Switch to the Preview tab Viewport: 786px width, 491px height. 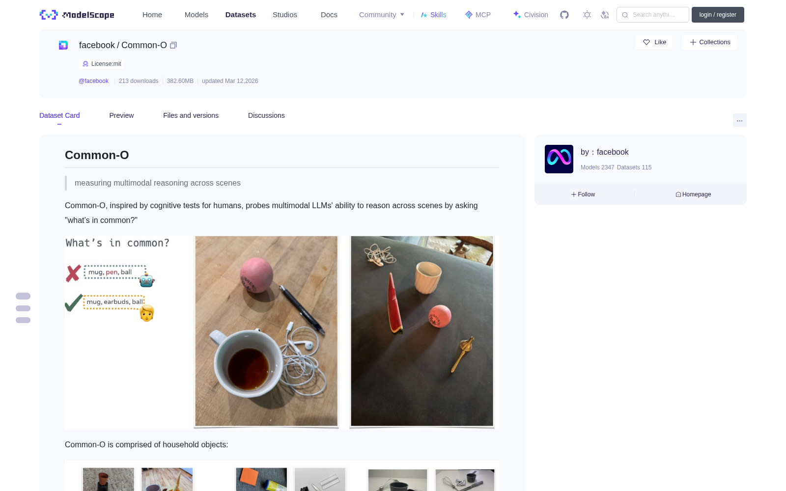(121, 115)
